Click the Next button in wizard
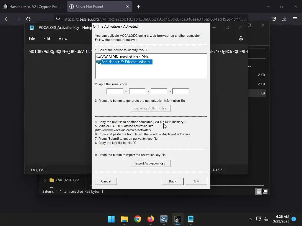The height and width of the screenshot is (226, 302). pos(196,181)
